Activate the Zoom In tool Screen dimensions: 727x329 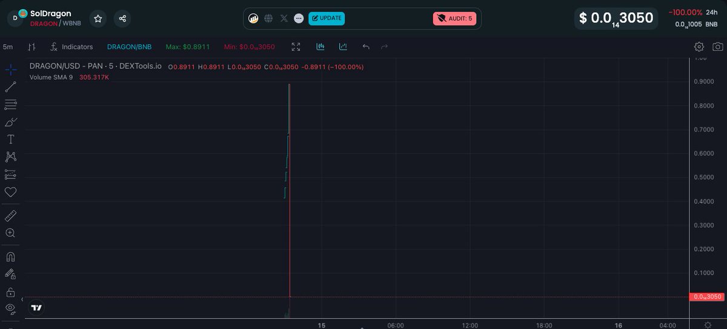(10, 233)
